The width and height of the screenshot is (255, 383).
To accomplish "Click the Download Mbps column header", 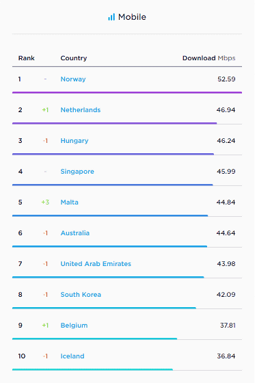I will [209, 58].
